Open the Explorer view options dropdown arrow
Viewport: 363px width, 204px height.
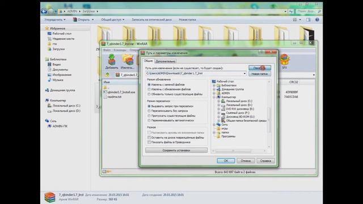pyautogui.click(x=300, y=20)
